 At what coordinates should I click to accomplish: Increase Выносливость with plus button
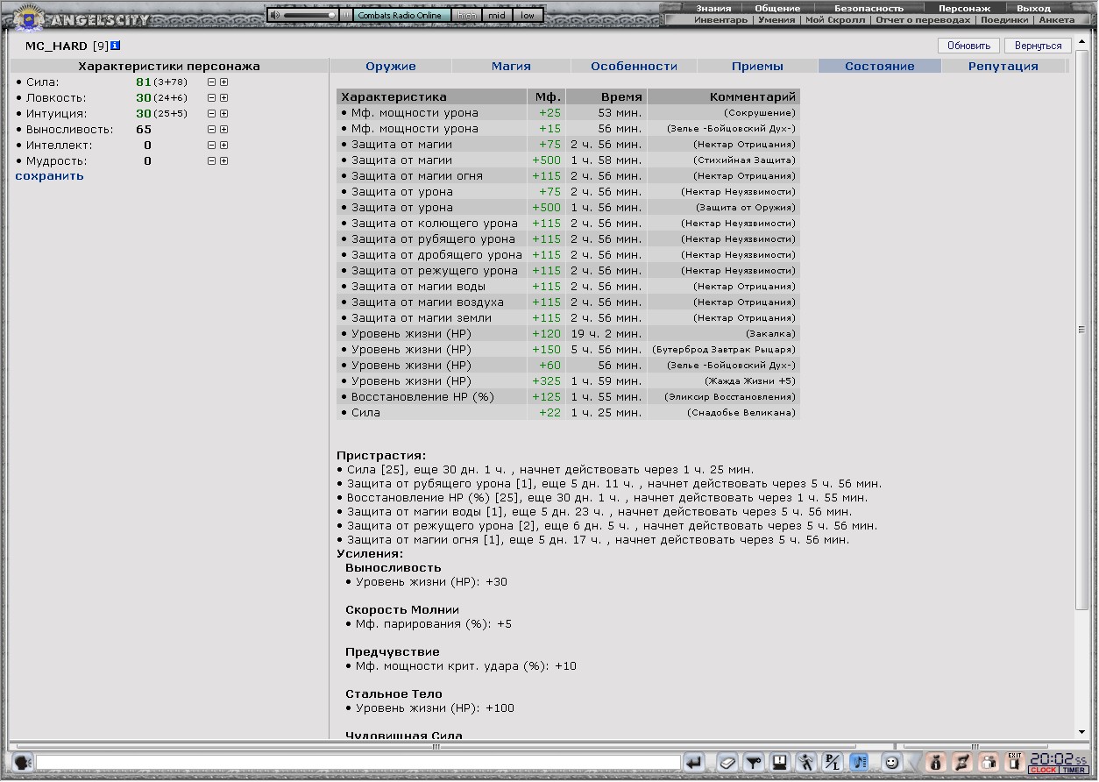224,130
